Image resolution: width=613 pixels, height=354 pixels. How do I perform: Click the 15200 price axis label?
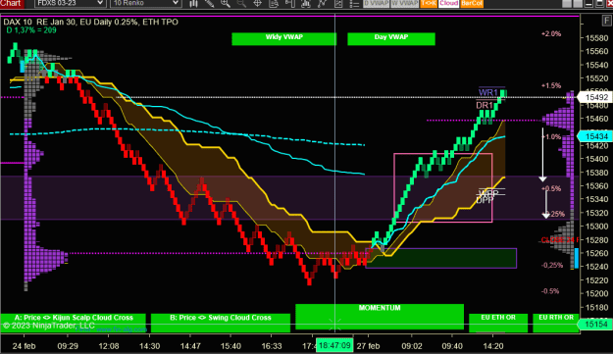click(596, 293)
